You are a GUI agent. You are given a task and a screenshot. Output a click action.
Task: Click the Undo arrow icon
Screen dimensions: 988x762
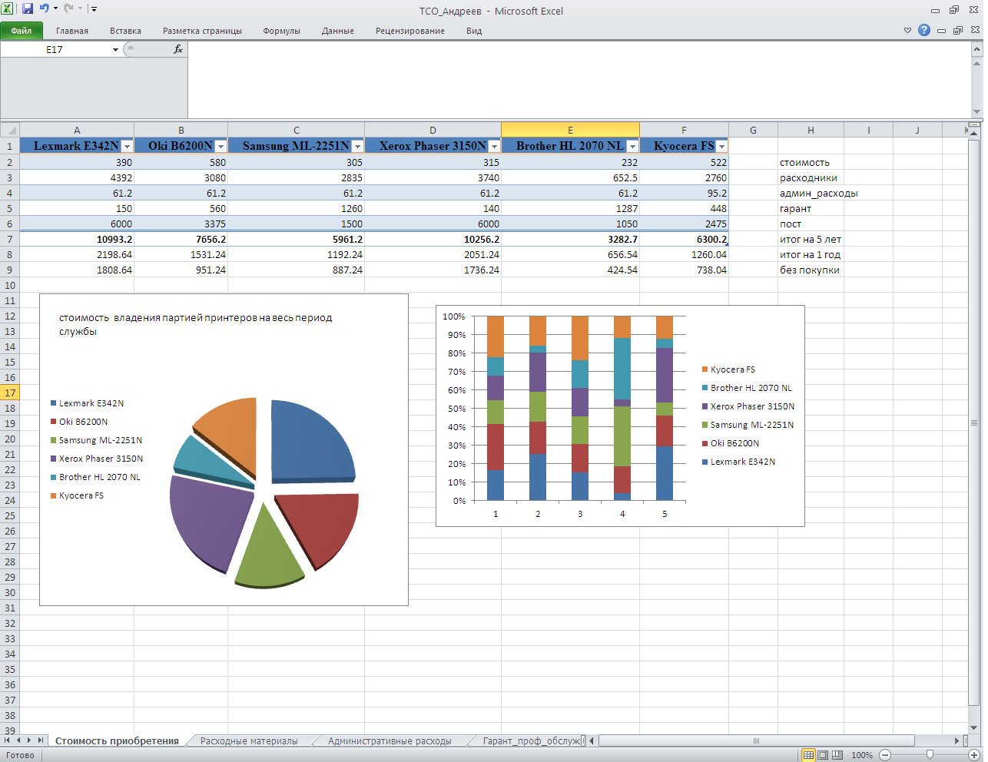(45, 8)
